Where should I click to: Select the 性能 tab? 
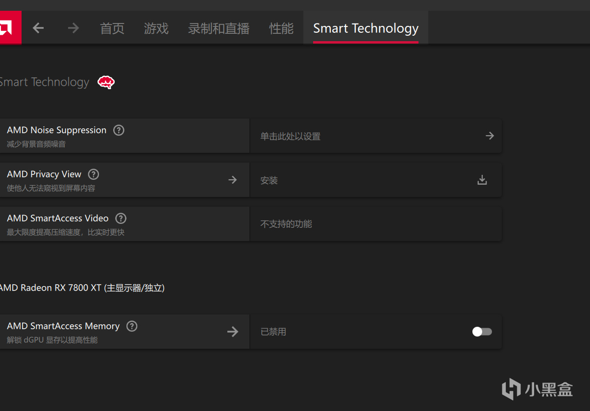tap(281, 28)
